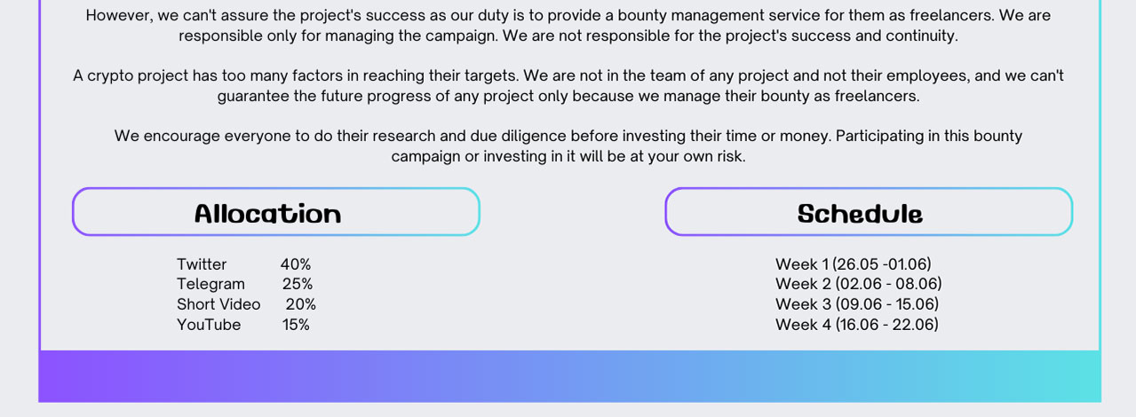Click Week 2 (02.06 - 08.06) entry

pyautogui.click(x=859, y=284)
